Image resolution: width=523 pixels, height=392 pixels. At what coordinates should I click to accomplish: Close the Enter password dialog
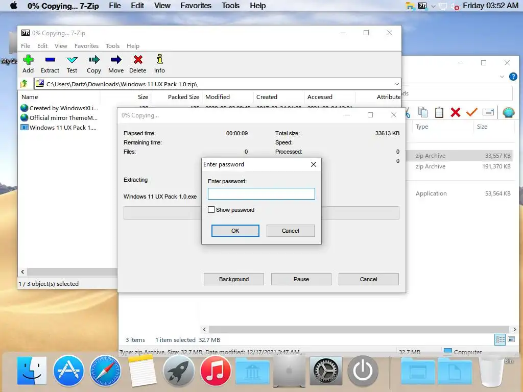314,164
